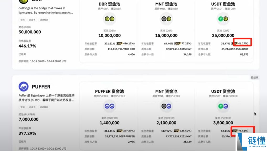Select the DBR 资金池 pool title
Image resolution: width=267 pixels, height=151 pixels.
point(109,4)
